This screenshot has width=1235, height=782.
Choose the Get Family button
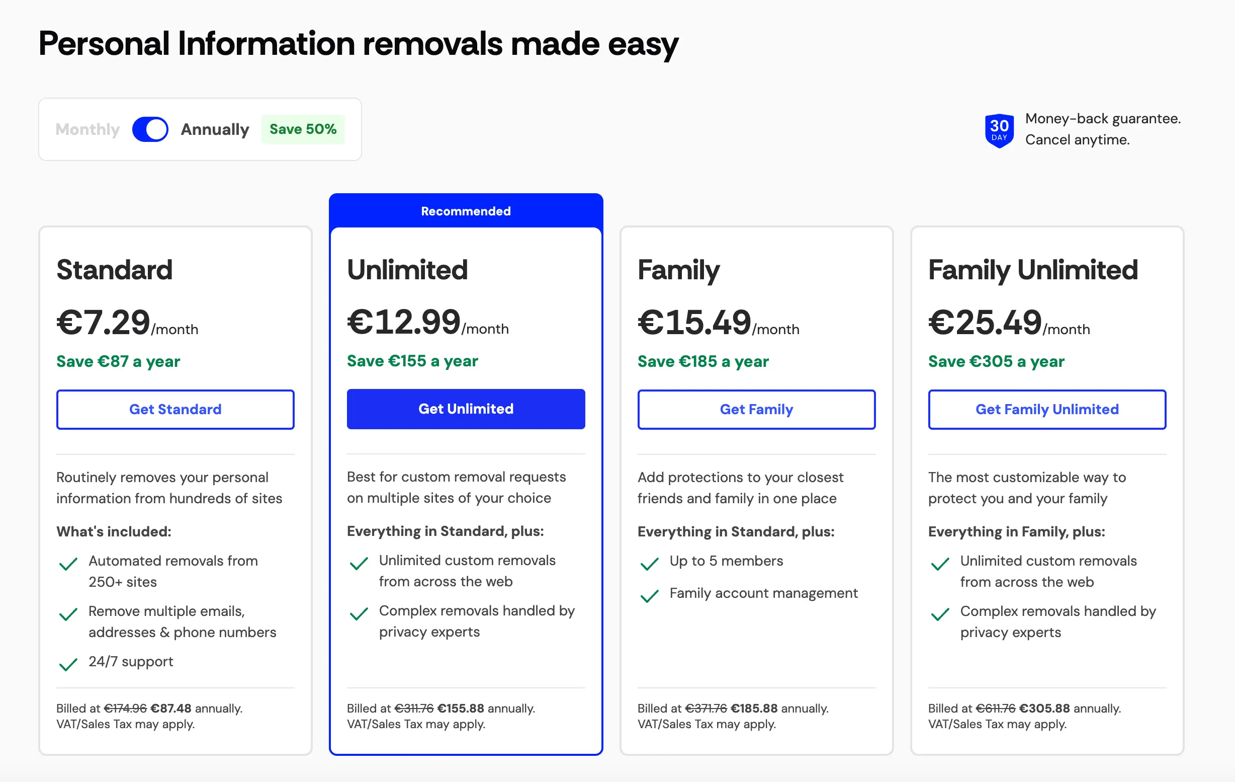pyautogui.click(x=756, y=410)
